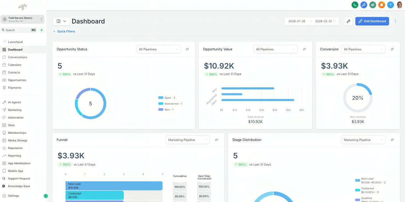
Task: Click the green phone dialer icon
Action: pyautogui.click(x=355, y=5)
